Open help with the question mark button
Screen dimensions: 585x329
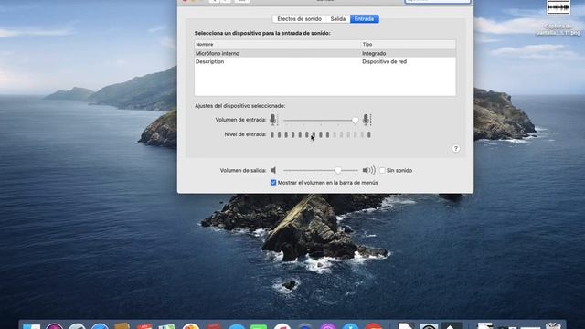[455, 148]
